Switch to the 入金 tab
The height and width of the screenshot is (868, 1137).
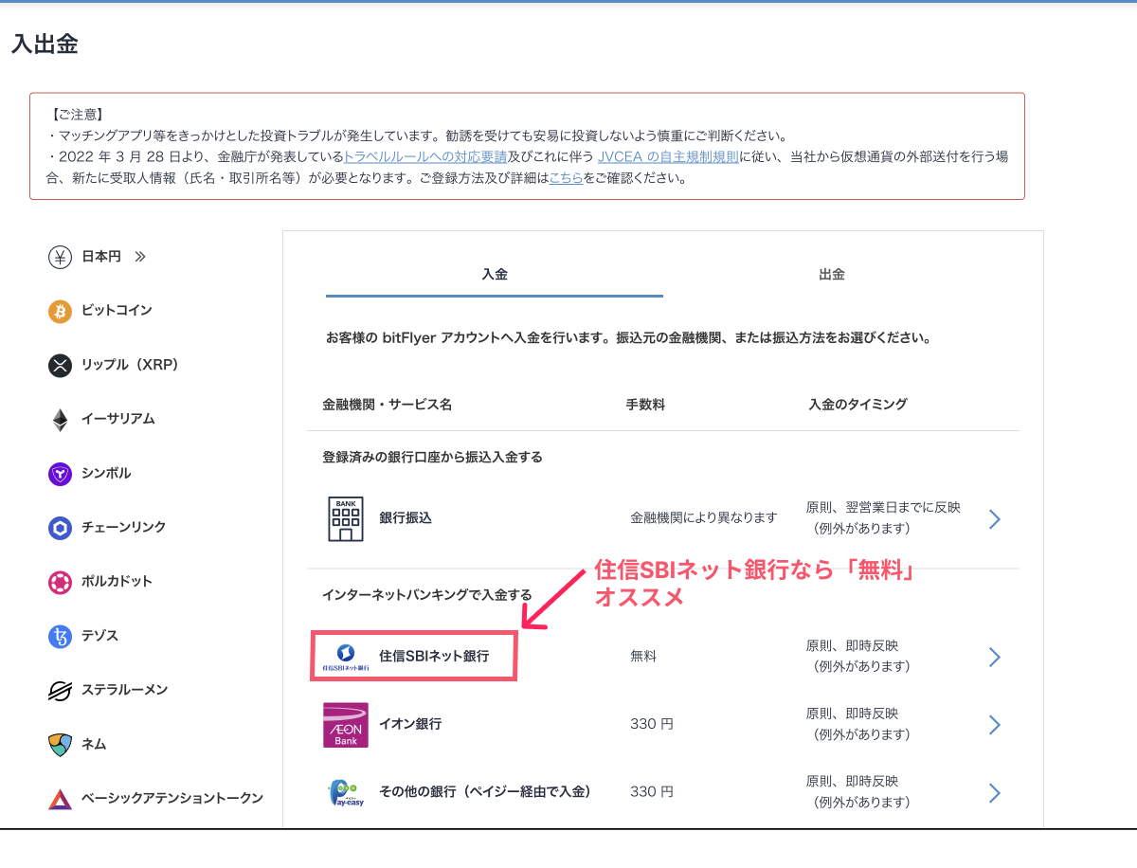pos(495,275)
